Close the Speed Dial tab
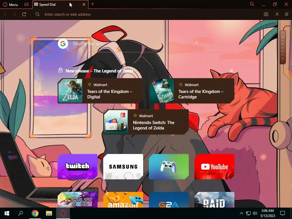The height and width of the screenshot is (219, 292). tap(84, 5)
